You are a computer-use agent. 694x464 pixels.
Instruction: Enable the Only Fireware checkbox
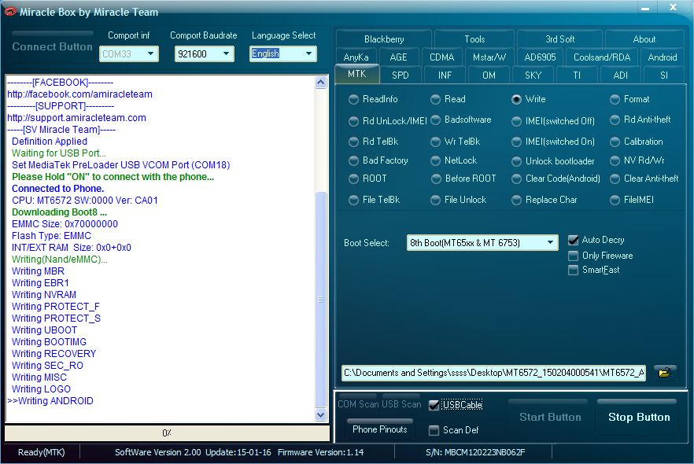tap(573, 256)
